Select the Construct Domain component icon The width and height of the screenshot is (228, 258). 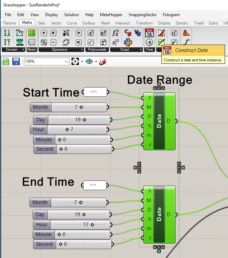point(7,33)
